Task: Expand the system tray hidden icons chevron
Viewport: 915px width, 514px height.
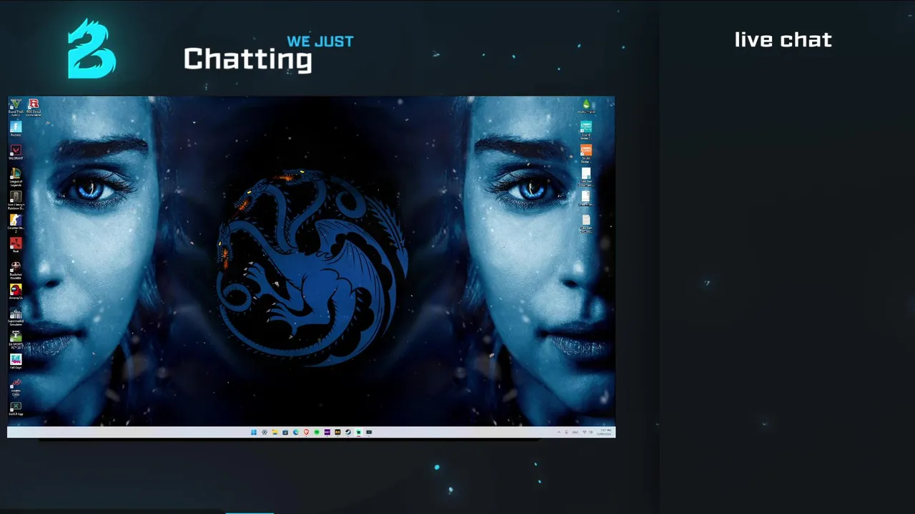Action: pyautogui.click(x=559, y=432)
